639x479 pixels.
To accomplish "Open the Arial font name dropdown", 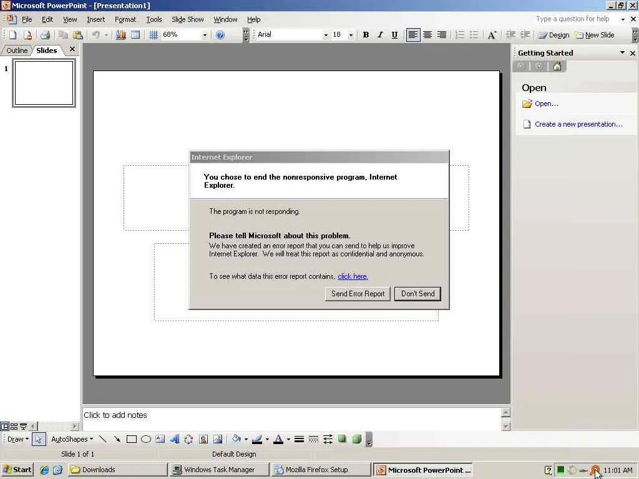I will tap(326, 35).
